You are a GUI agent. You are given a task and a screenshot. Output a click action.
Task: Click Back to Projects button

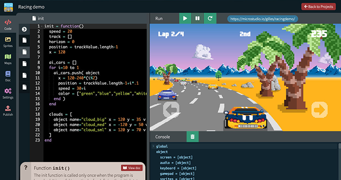click(x=319, y=7)
